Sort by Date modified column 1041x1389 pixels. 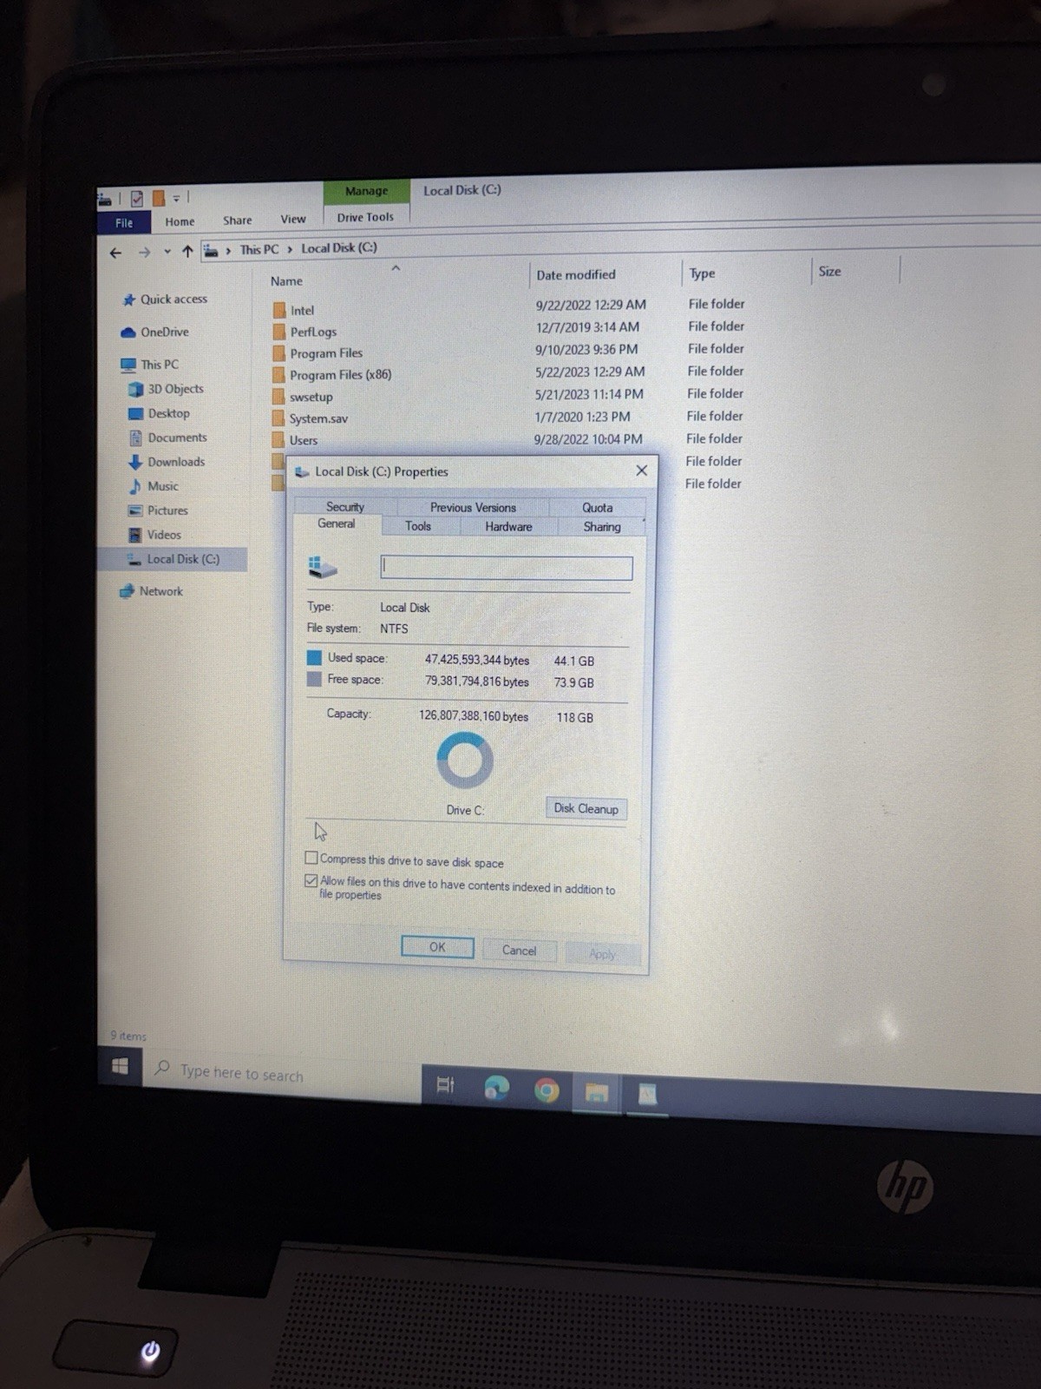tap(576, 274)
